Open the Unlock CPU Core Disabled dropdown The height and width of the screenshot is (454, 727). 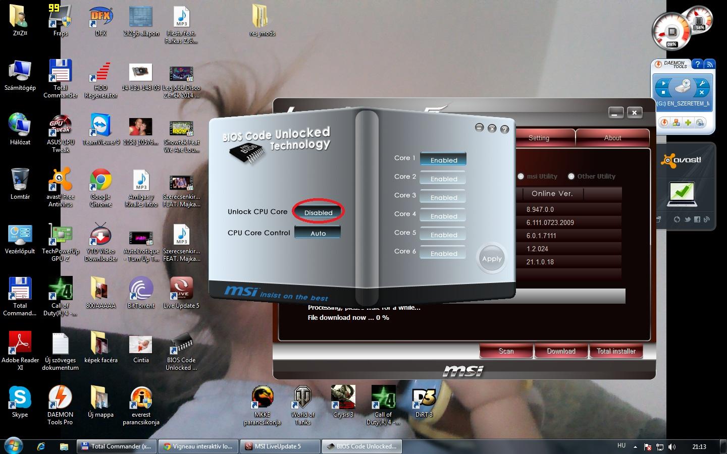point(318,212)
